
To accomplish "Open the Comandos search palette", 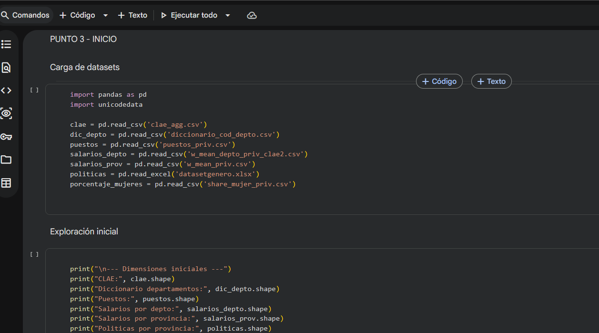I will [x=26, y=15].
